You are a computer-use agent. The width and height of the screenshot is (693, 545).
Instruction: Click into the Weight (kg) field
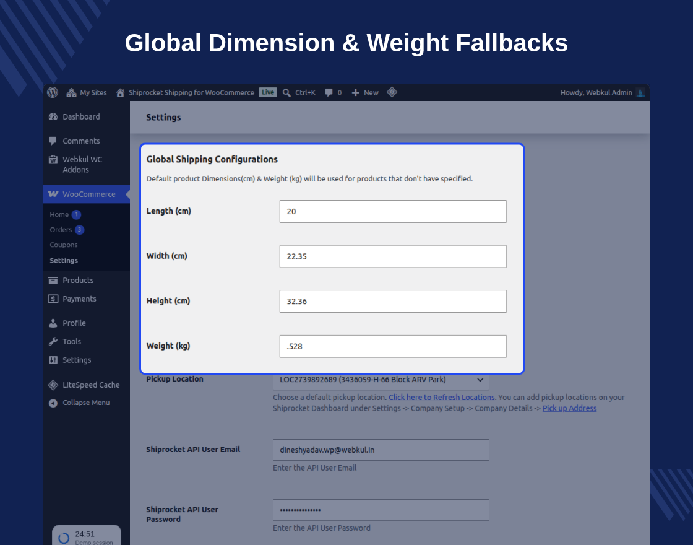tap(393, 346)
